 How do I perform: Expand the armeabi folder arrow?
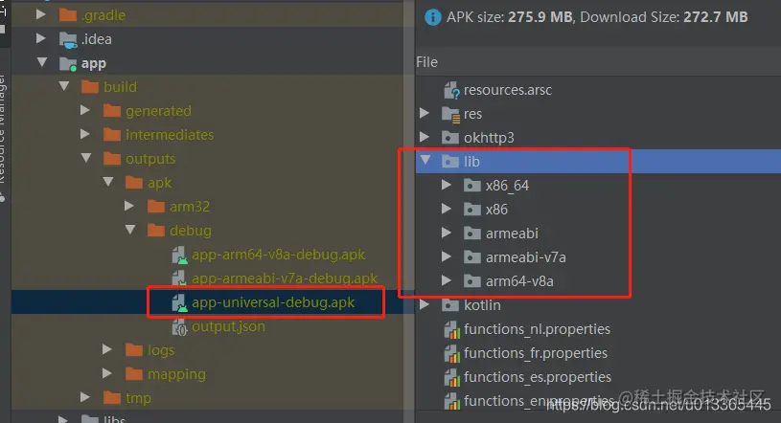click(x=447, y=233)
